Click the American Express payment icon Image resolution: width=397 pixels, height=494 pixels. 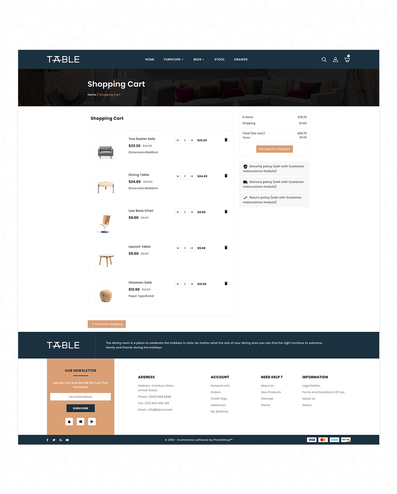[334, 440]
